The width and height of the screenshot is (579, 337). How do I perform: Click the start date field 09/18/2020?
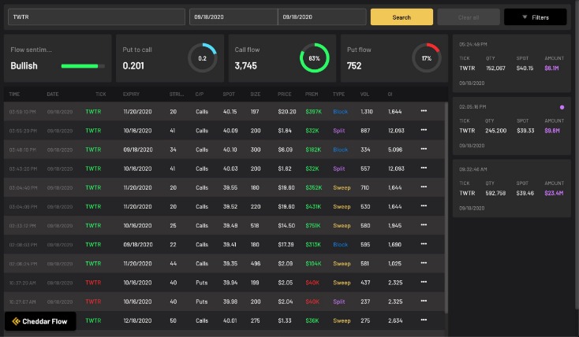[x=233, y=17]
